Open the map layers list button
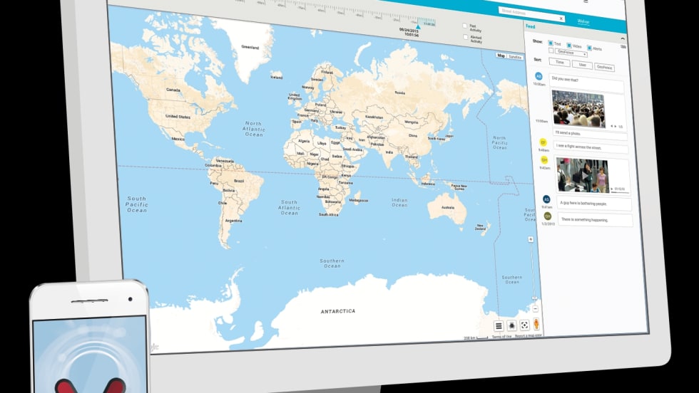 click(499, 325)
